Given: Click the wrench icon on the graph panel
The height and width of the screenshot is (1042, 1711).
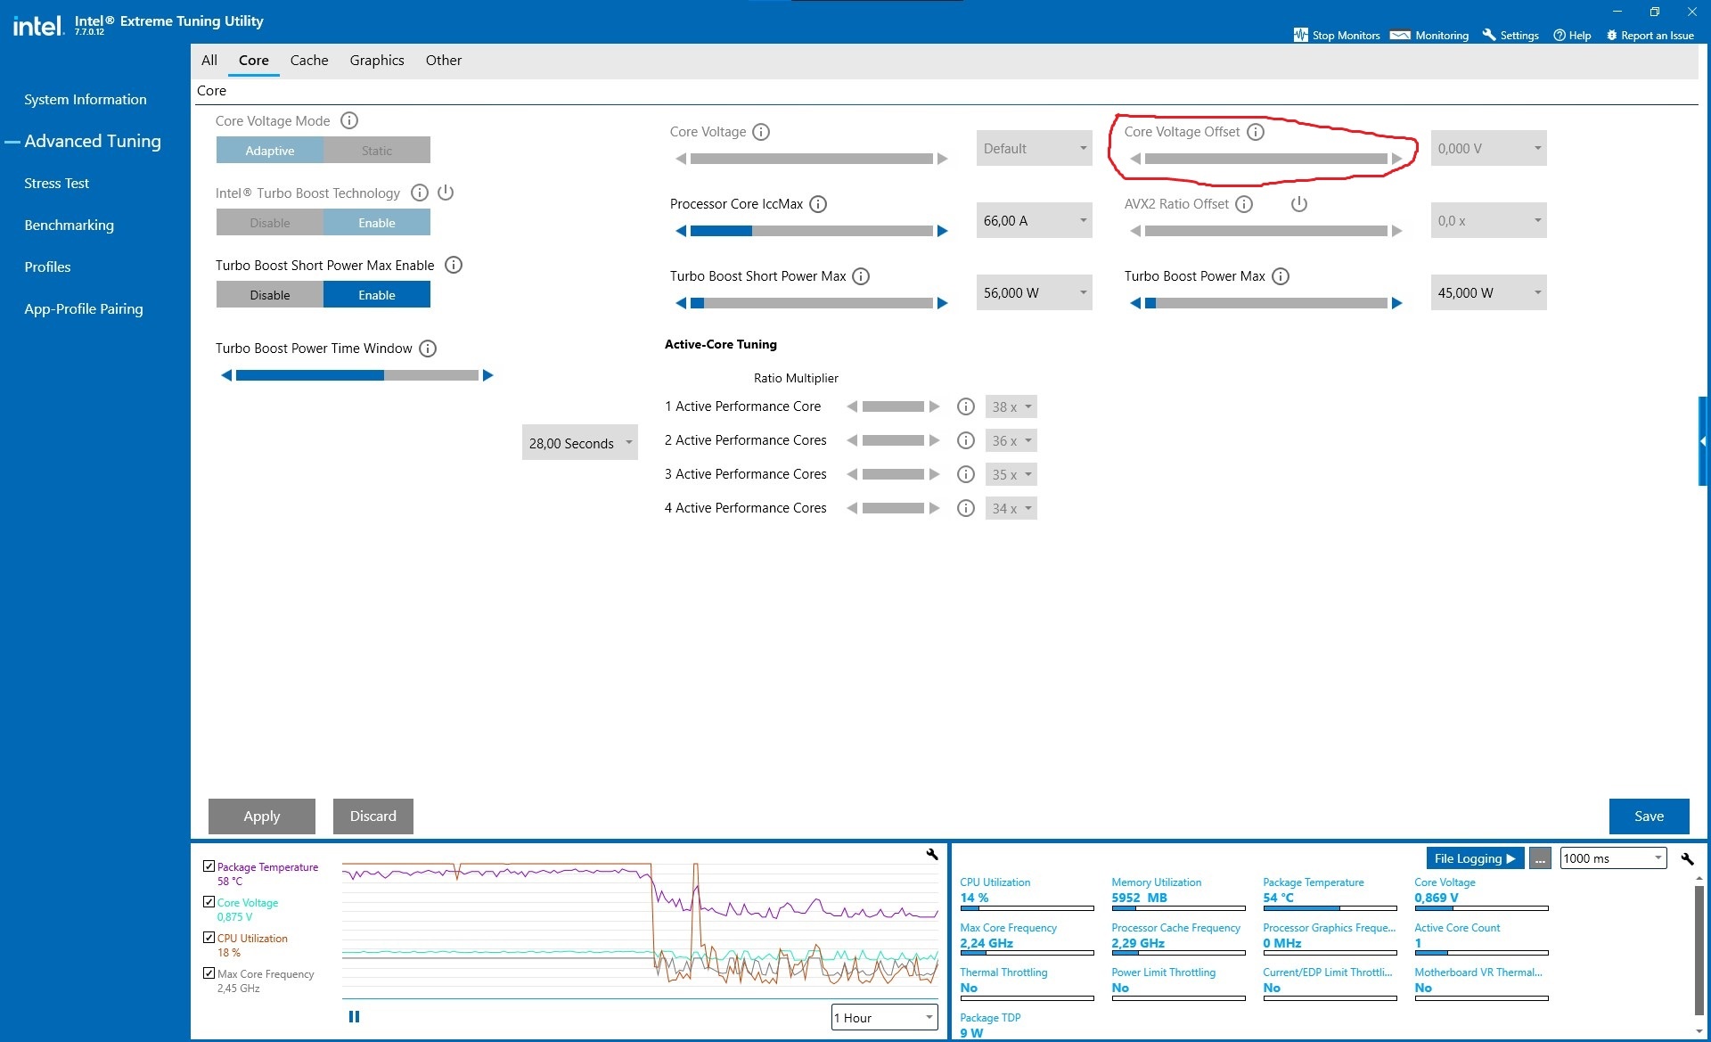Looking at the screenshot, I should coord(931,853).
